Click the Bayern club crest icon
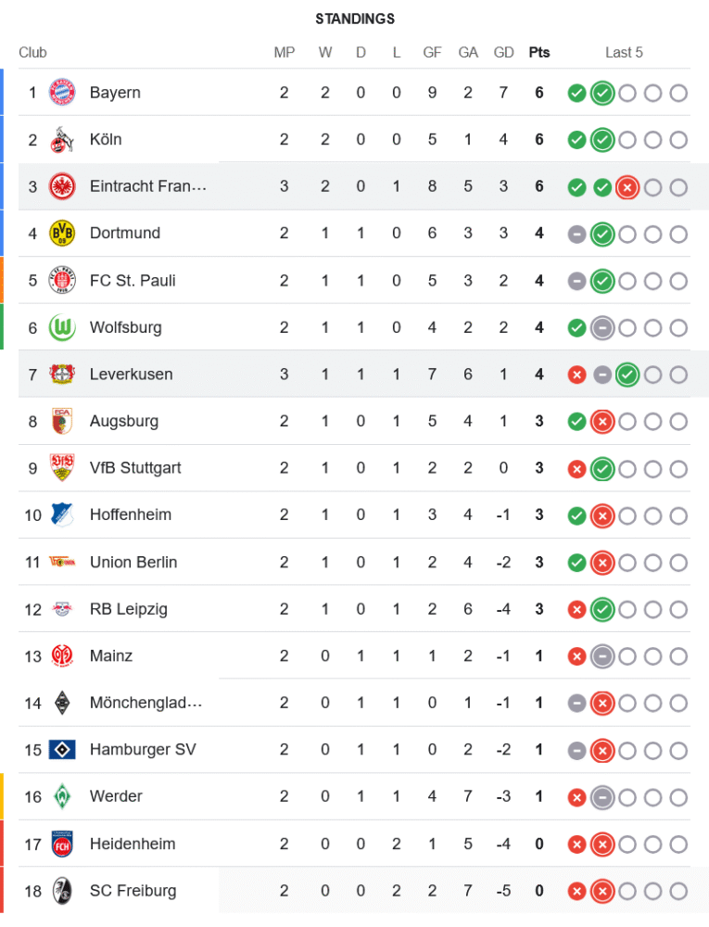This screenshot has height=927, width=709. [62, 93]
